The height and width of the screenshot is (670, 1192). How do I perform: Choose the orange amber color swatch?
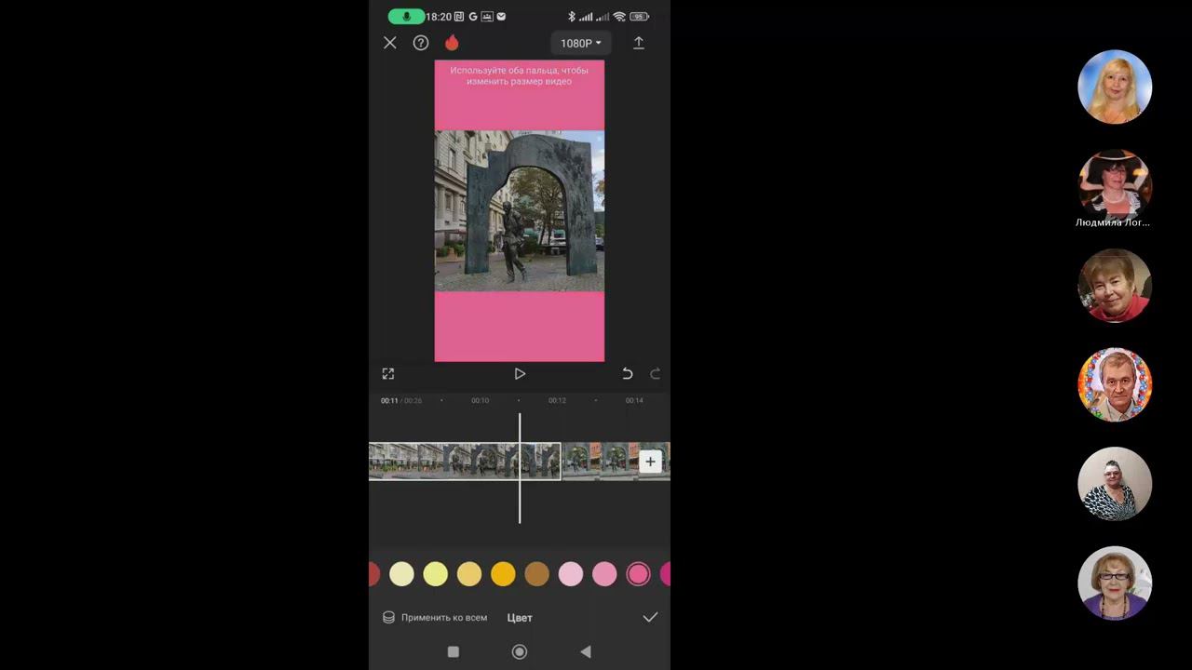(503, 574)
